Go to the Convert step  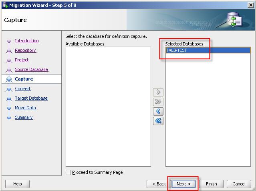tap(23, 89)
